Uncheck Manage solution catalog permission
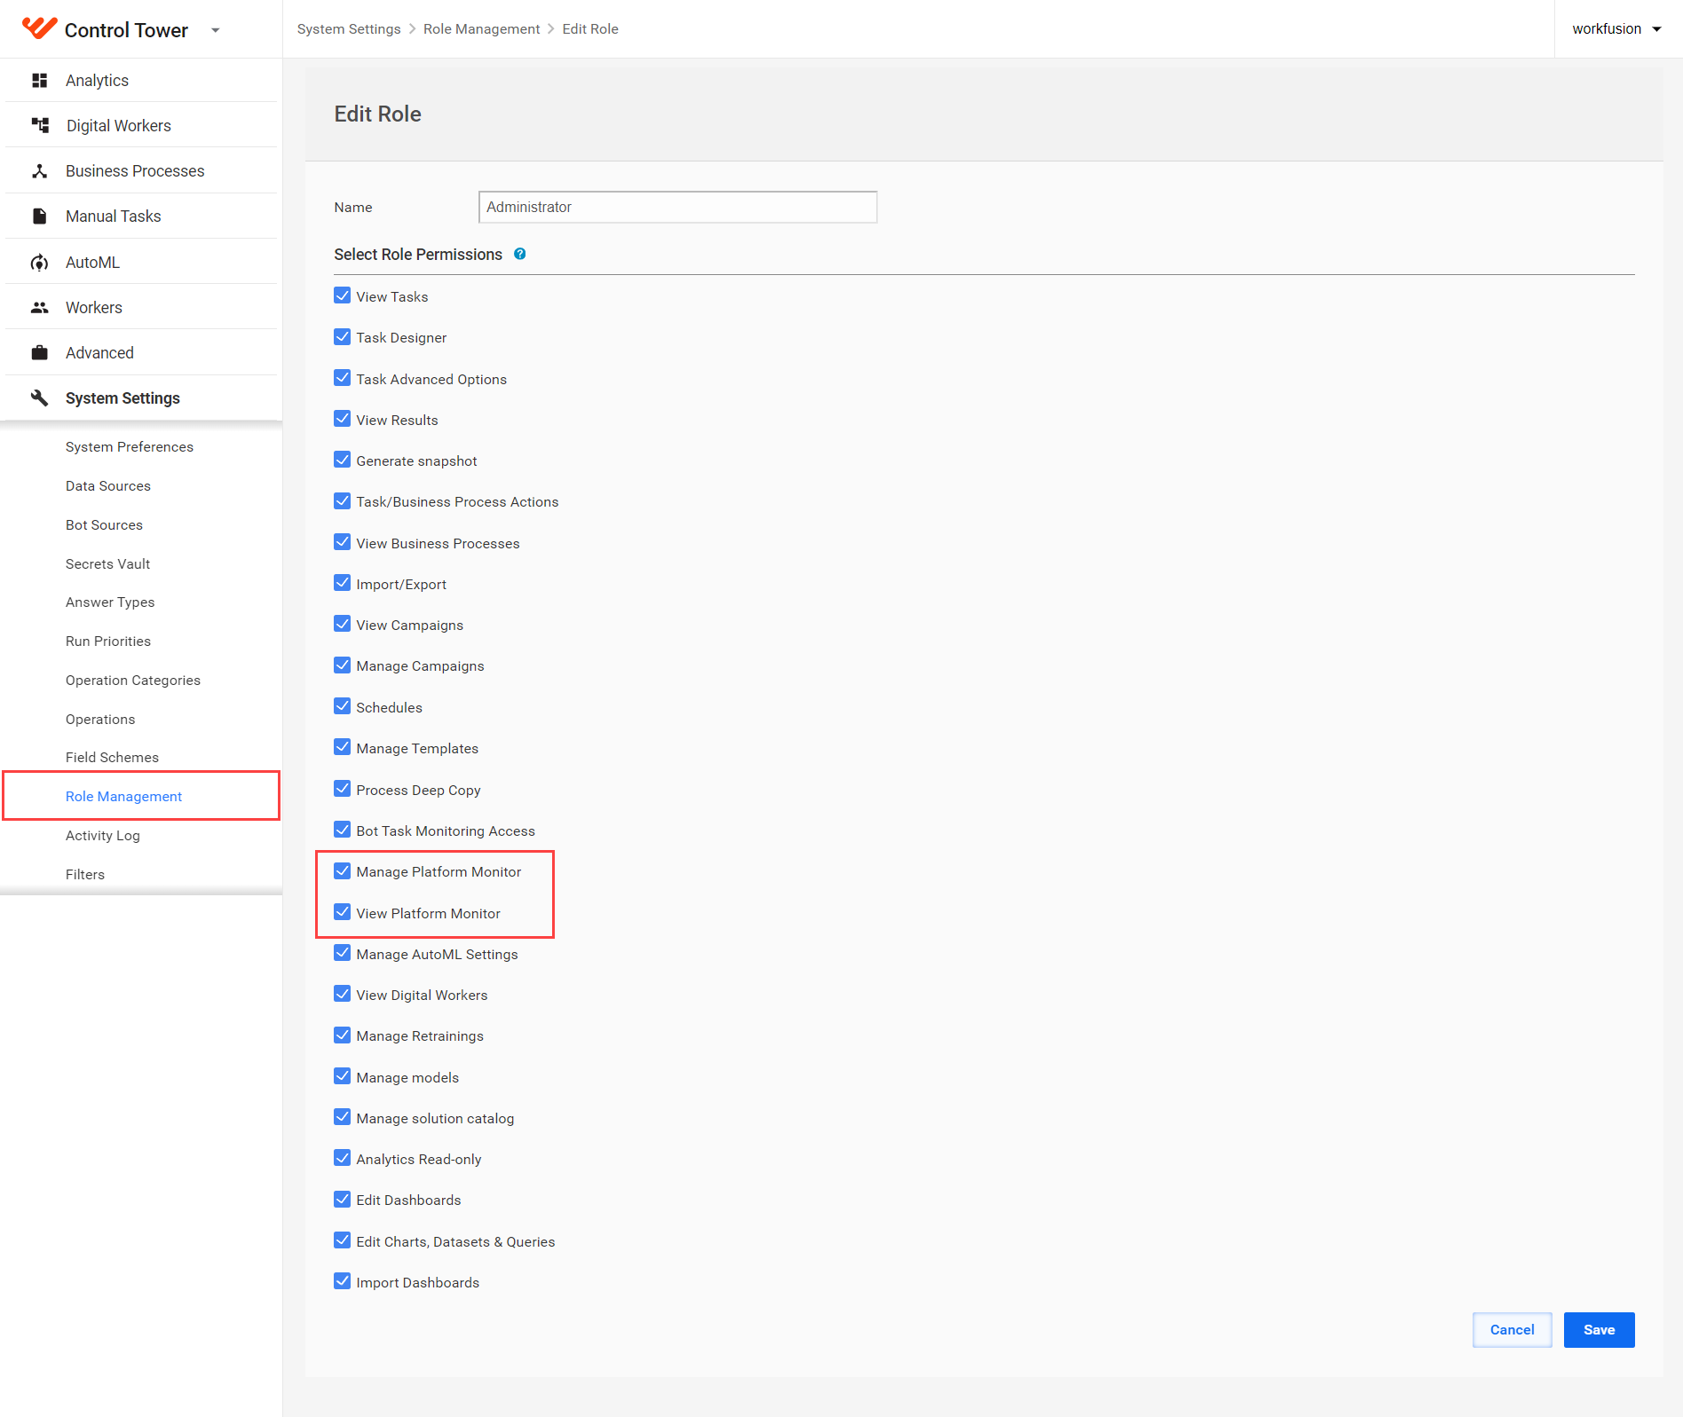Viewport: 1683px width, 1417px height. pyautogui.click(x=343, y=1117)
